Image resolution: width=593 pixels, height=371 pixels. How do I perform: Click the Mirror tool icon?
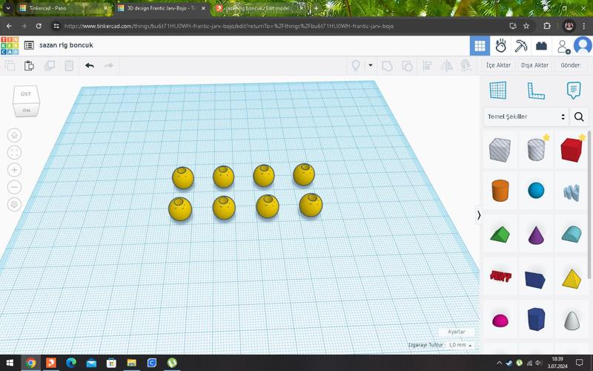[447, 66]
